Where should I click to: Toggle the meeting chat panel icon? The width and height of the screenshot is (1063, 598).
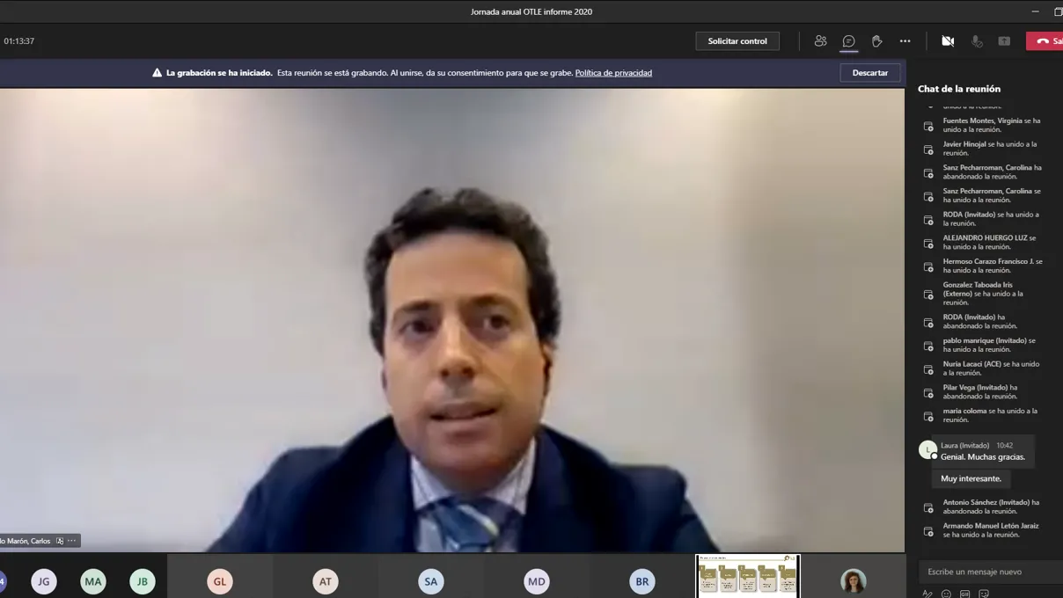[848, 41]
